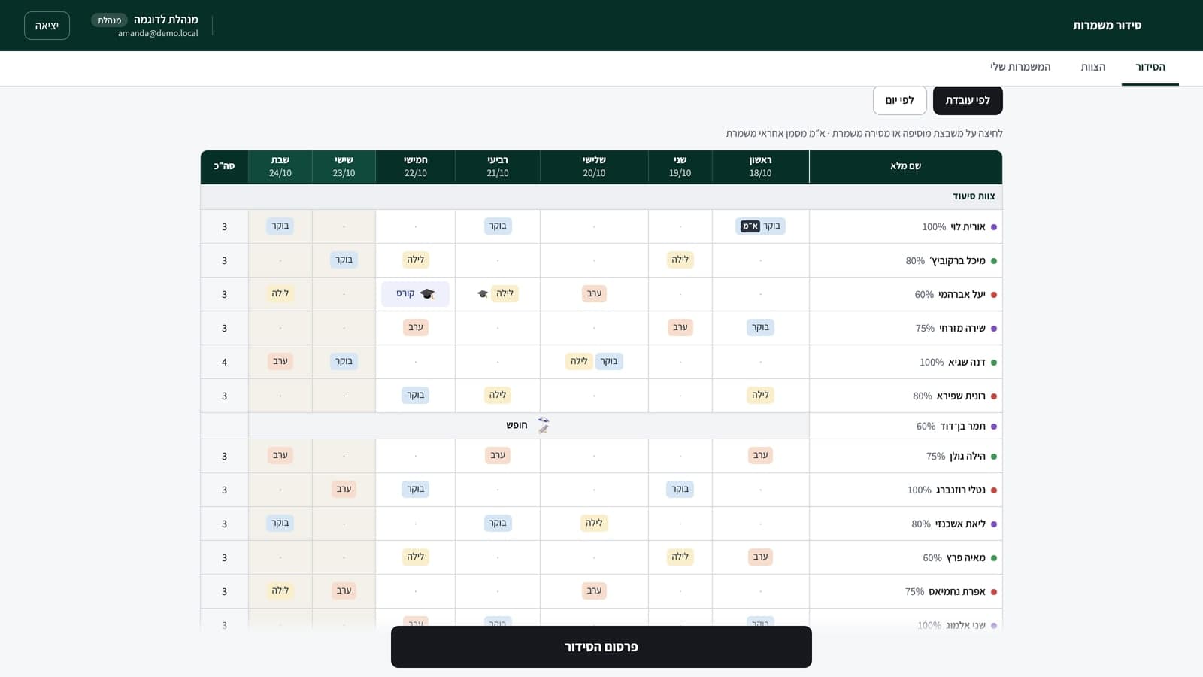
Task: Click the ראשון 18/10 column header
Action: click(760, 166)
